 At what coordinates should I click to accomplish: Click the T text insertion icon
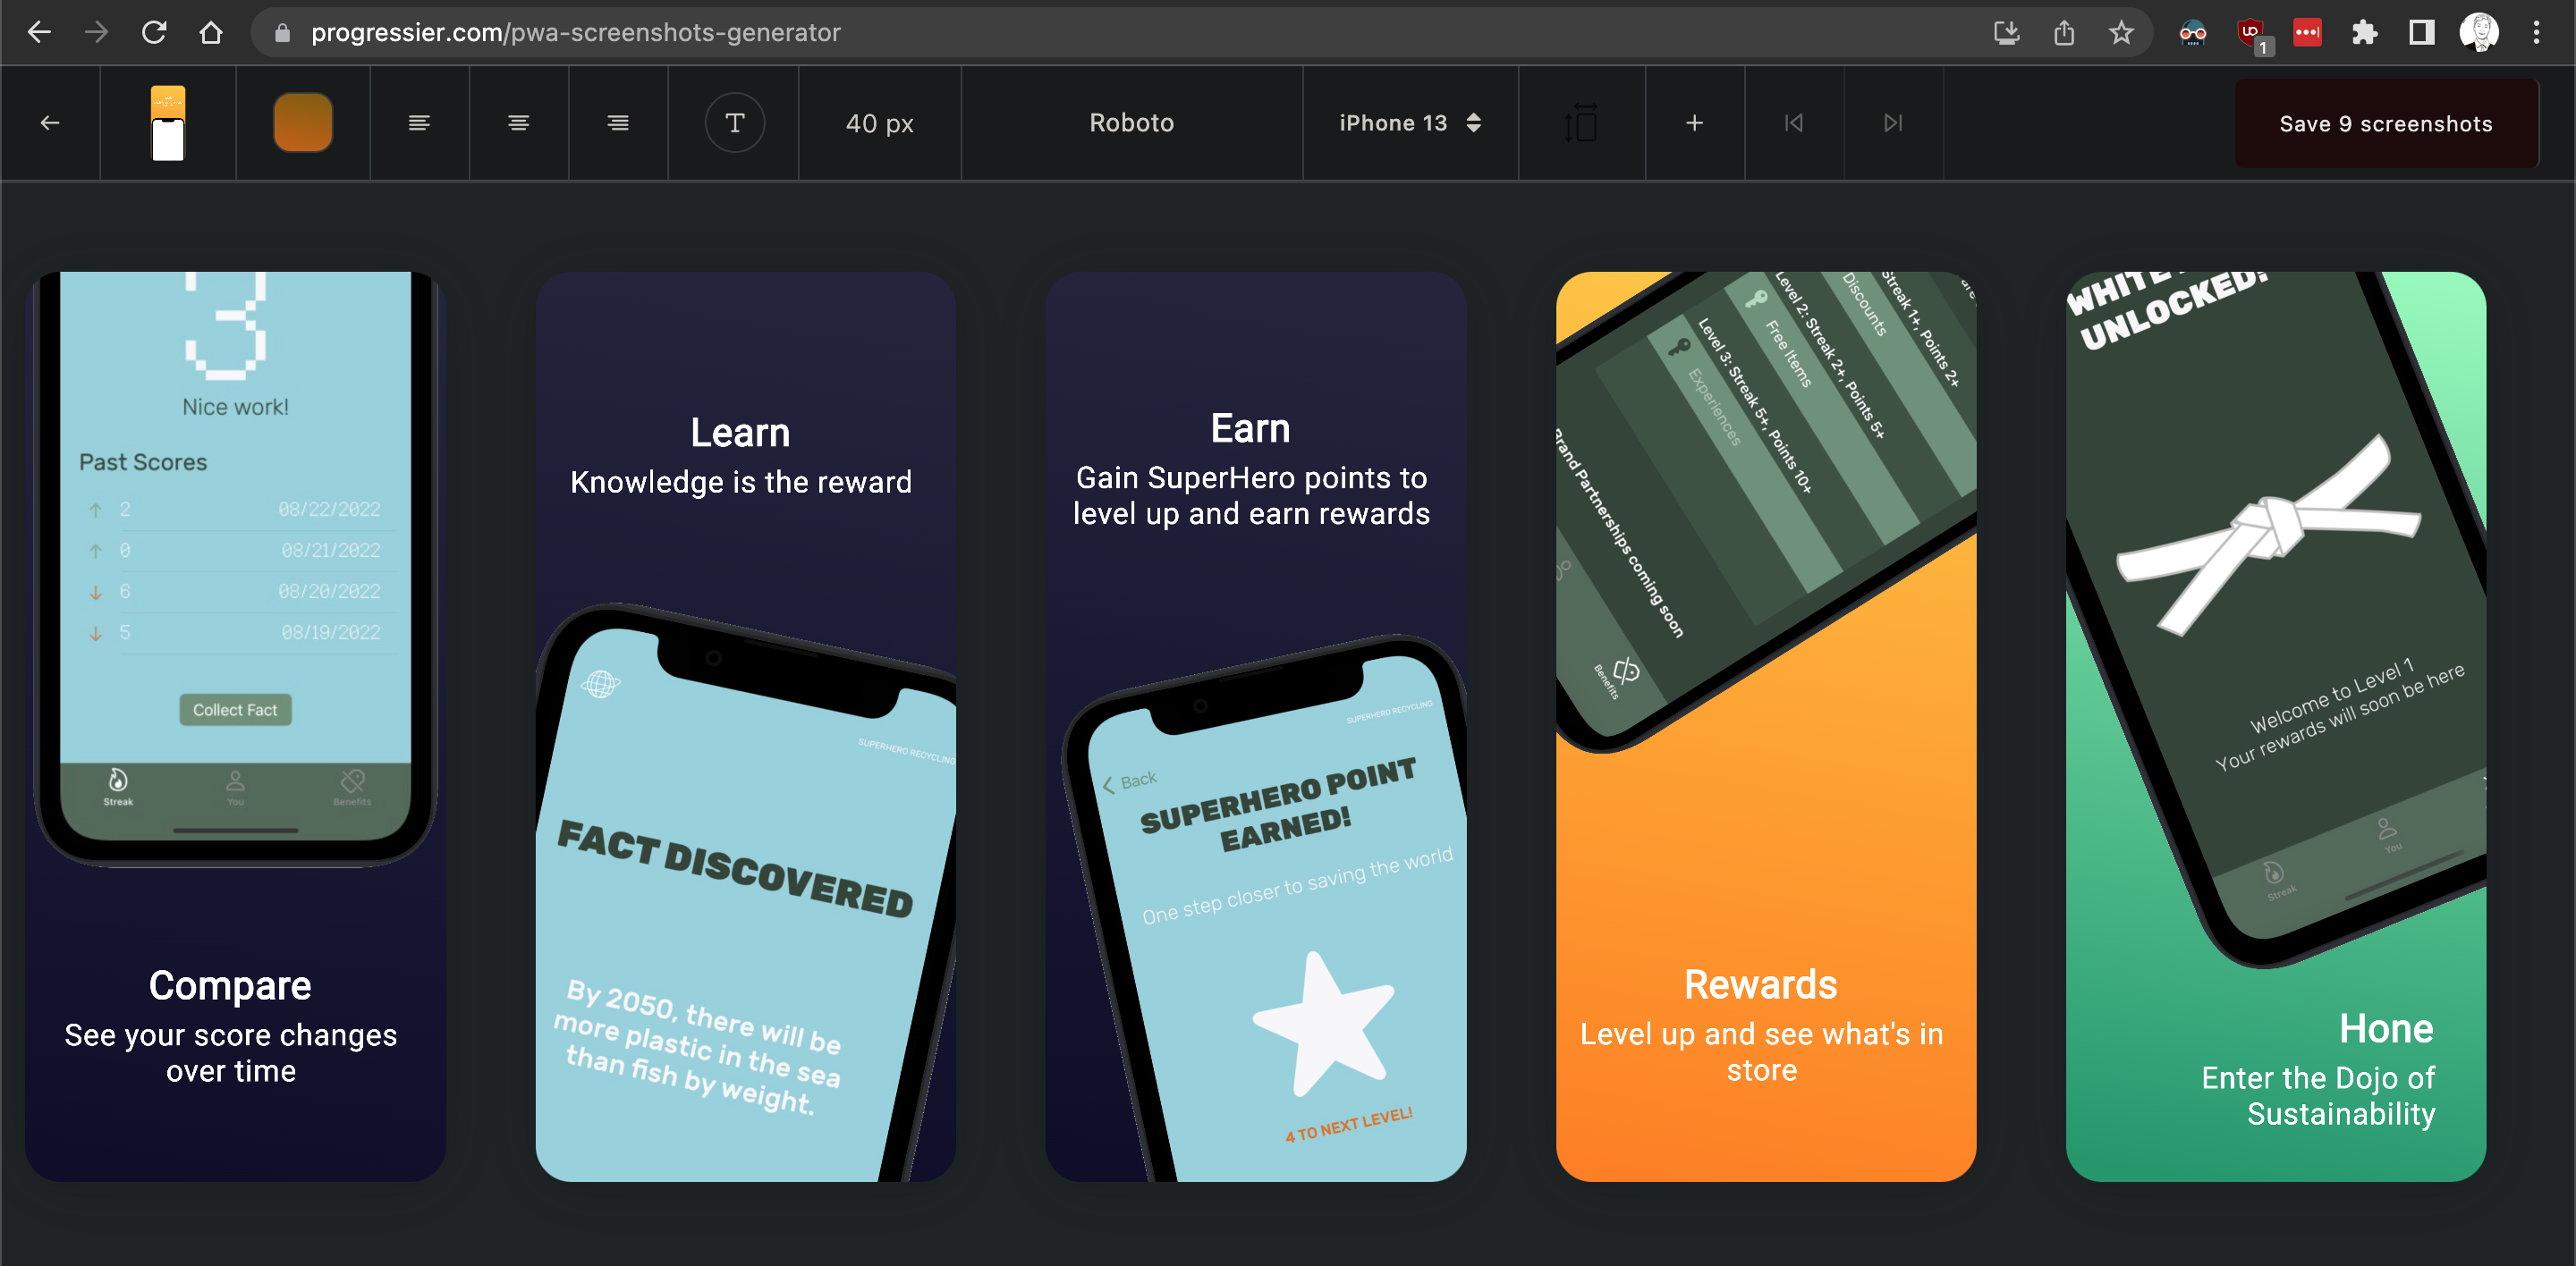tap(734, 122)
